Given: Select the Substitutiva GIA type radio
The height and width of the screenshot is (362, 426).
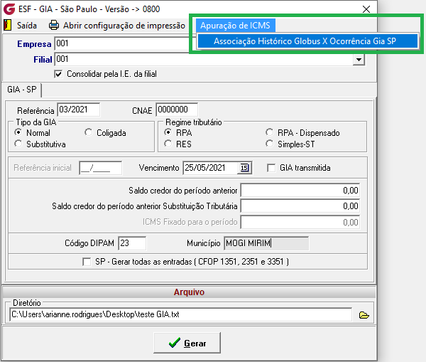Looking at the screenshot, I should click(18, 144).
